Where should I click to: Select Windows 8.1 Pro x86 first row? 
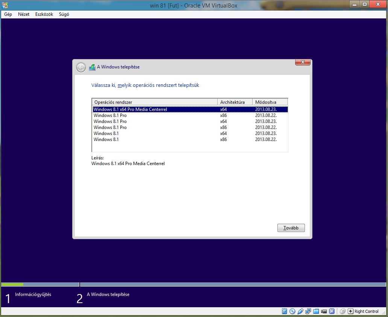[x=190, y=115]
